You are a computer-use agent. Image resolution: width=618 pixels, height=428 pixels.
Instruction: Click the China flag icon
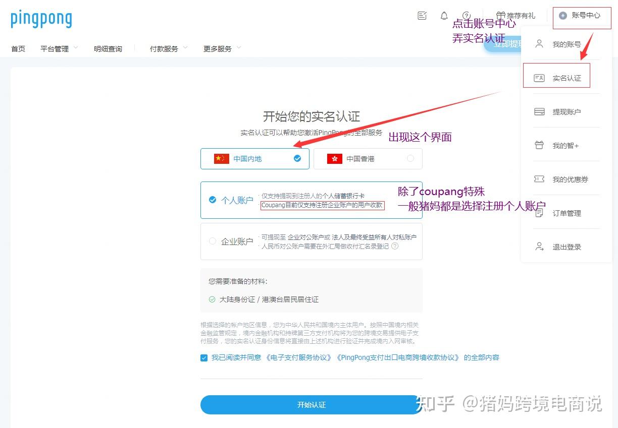tap(222, 159)
